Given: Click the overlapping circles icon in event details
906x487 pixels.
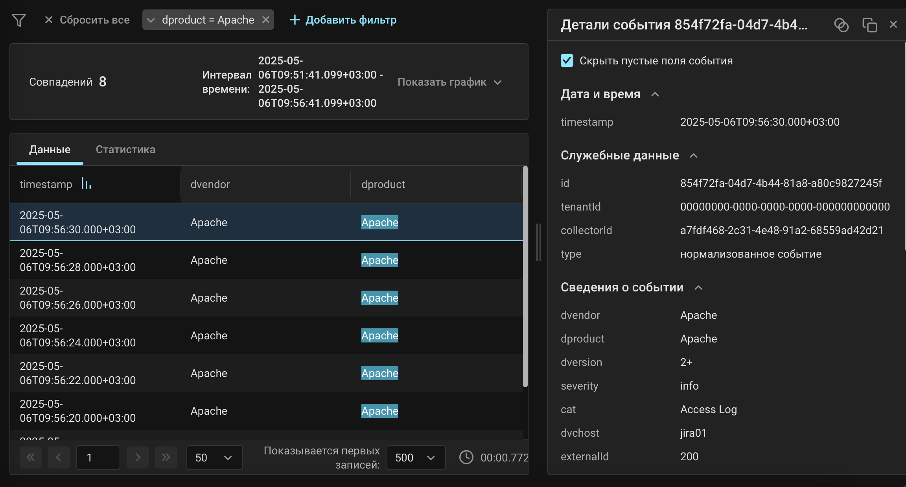Looking at the screenshot, I should [842, 25].
